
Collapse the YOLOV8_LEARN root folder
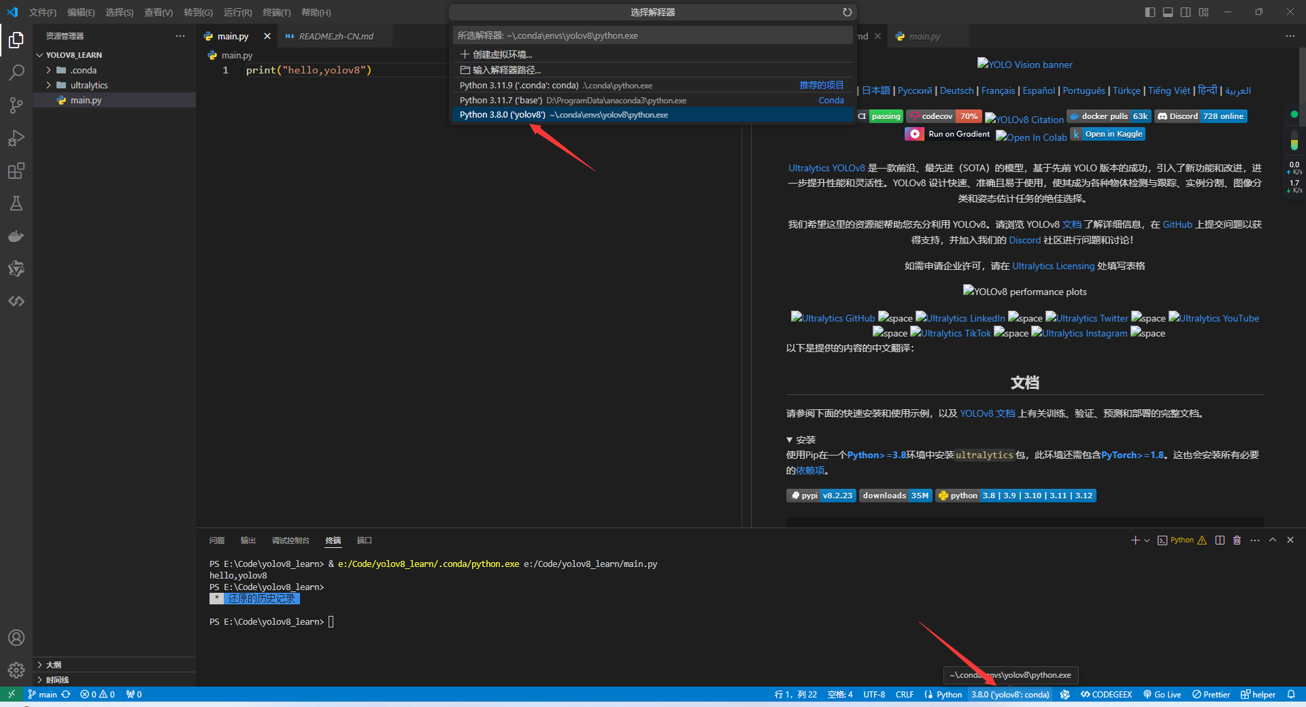click(39, 55)
